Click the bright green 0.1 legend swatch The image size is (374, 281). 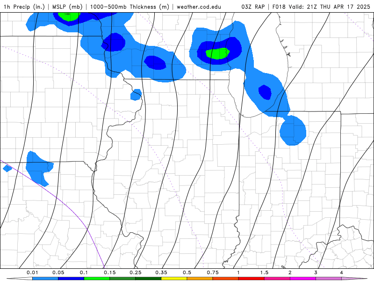[x=97, y=279]
